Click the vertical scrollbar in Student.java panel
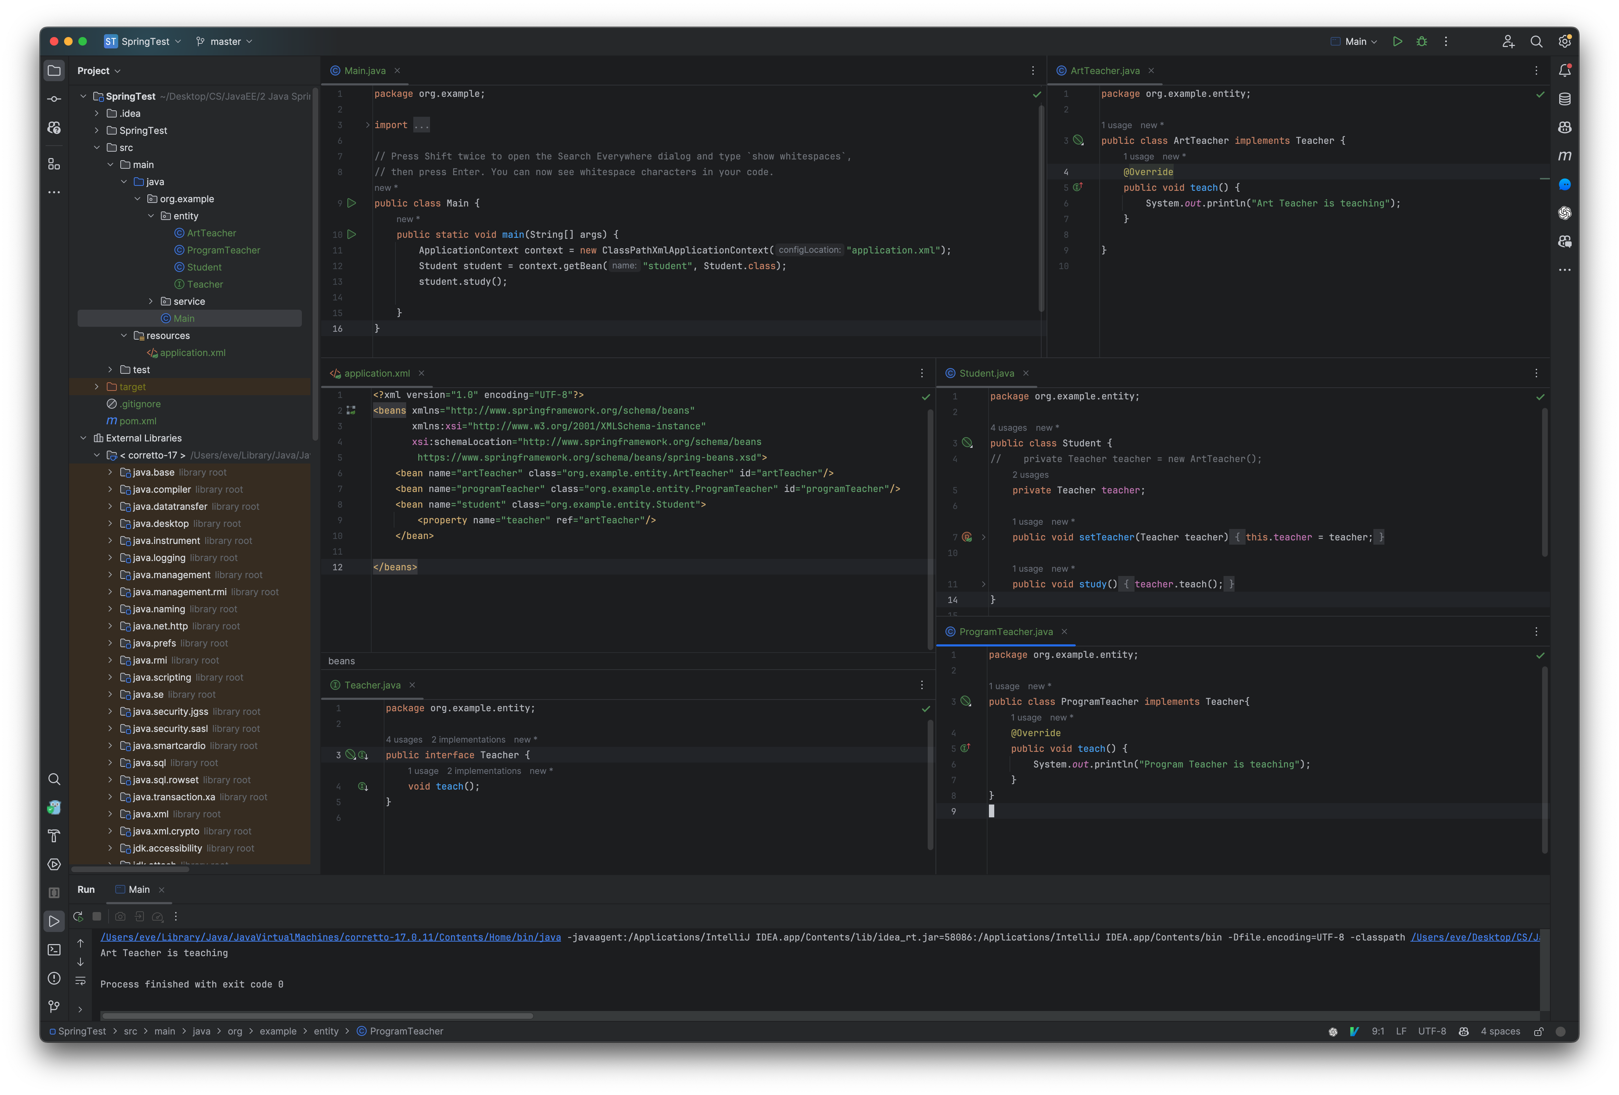1619x1095 pixels. [1543, 489]
